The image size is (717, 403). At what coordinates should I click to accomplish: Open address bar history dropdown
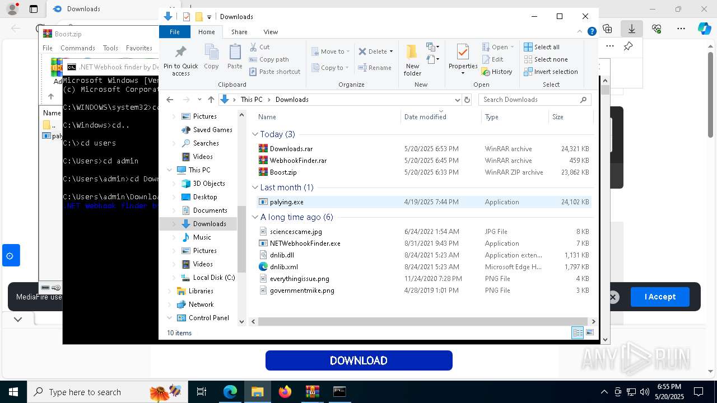(x=457, y=100)
